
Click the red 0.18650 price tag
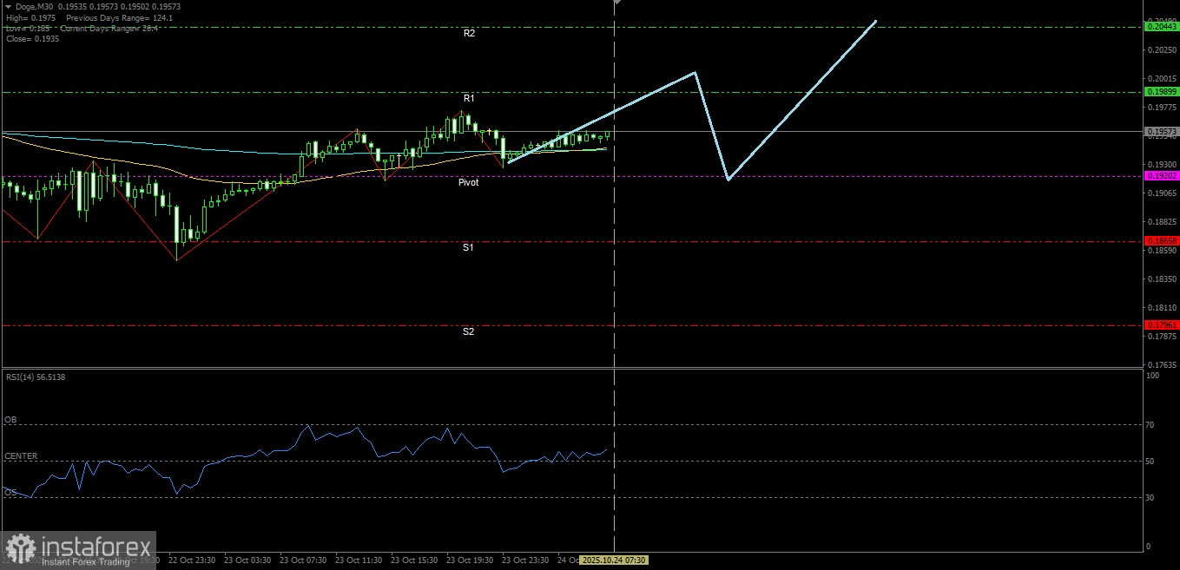point(1162,240)
